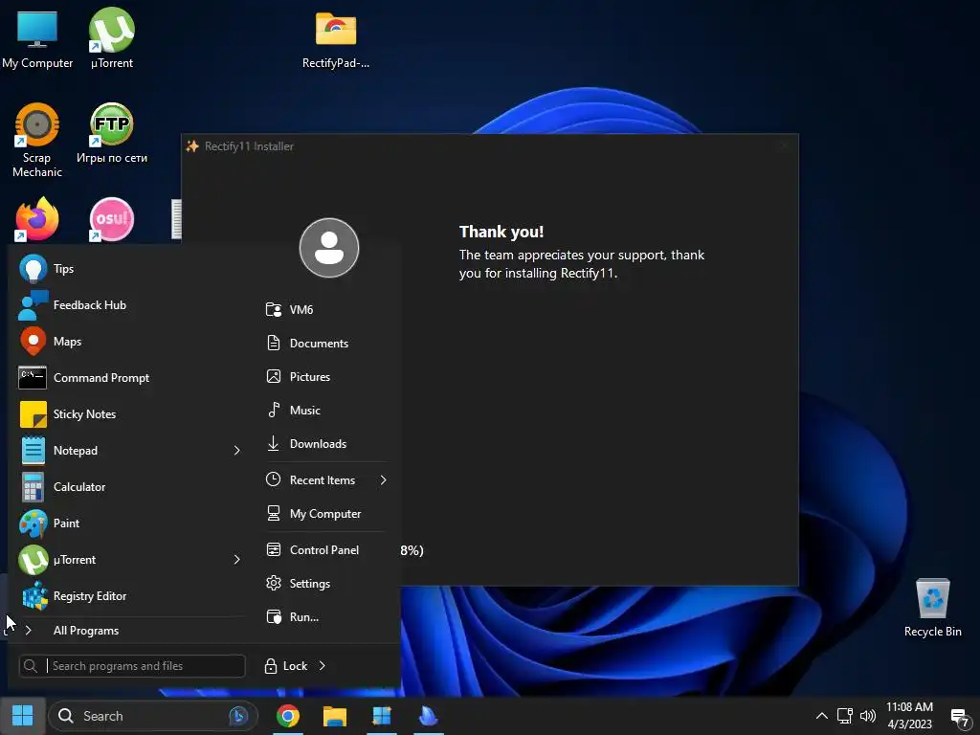Open Settings from the Start menu
This screenshot has width=980, height=735.
(x=325, y=583)
